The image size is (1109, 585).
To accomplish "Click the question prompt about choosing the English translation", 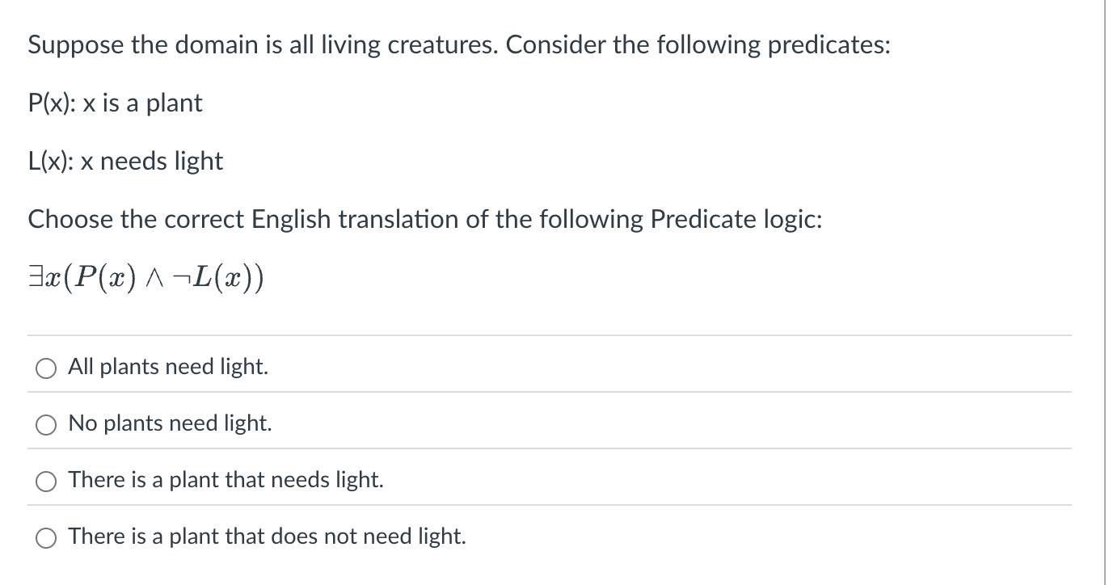I will pos(424,219).
